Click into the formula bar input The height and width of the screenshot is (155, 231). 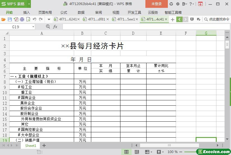coord(146,27)
